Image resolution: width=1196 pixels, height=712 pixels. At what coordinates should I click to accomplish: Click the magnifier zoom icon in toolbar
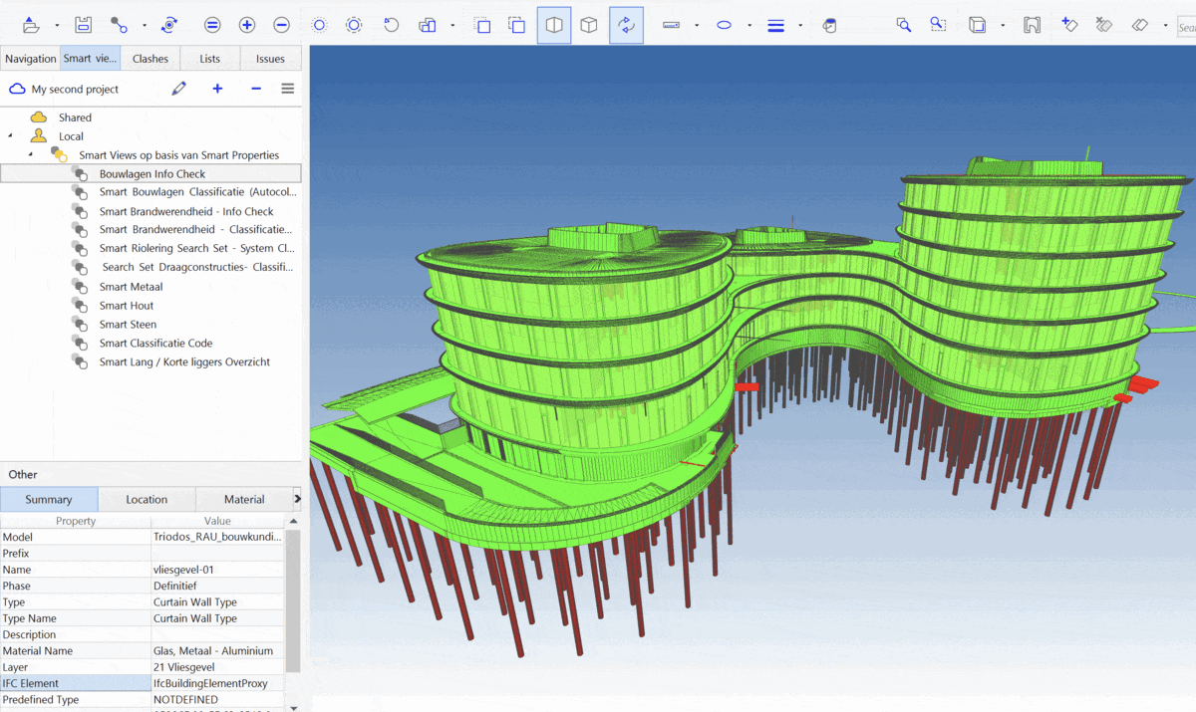(x=904, y=25)
